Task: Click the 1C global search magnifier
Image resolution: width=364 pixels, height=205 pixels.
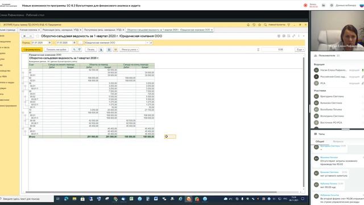Action: (x=265, y=24)
